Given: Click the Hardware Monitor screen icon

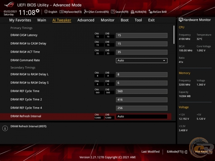Looking at the screenshot, I should [181, 20].
